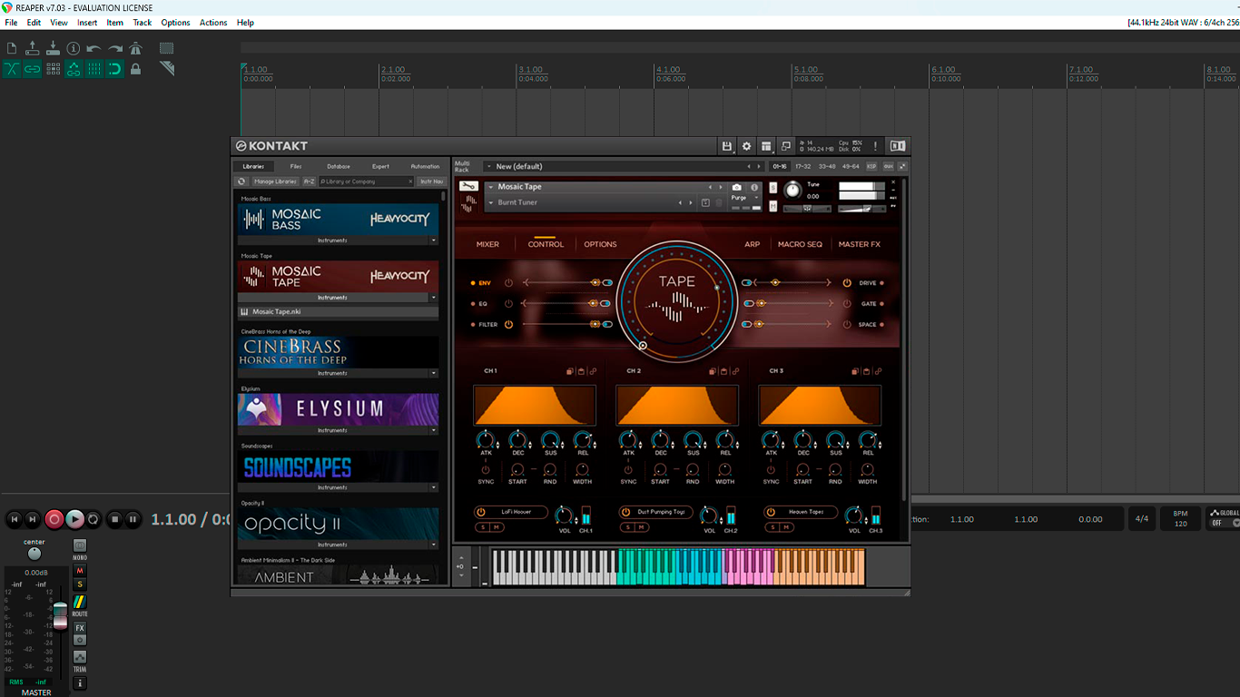Click the Kontakt exclamation panic button
This screenshot has height=697, width=1240.
pyautogui.click(x=875, y=146)
